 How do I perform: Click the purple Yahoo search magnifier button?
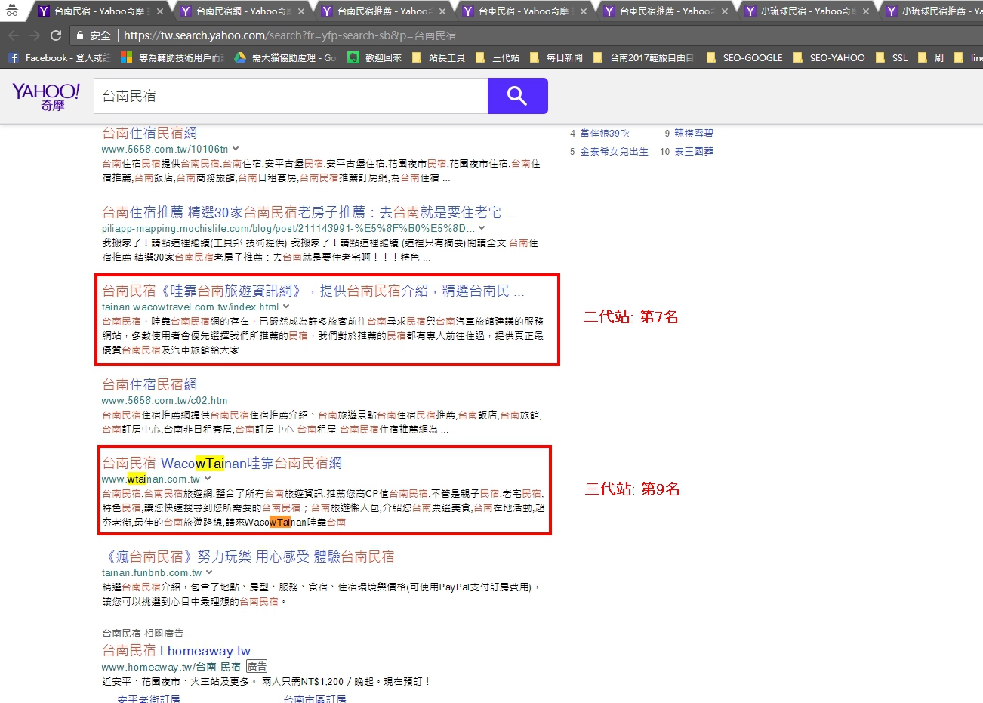click(517, 96)
